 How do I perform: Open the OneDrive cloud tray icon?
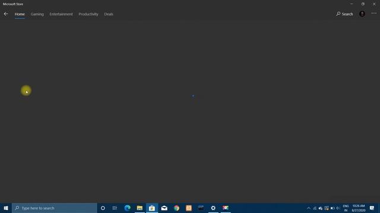coord(321,208)
